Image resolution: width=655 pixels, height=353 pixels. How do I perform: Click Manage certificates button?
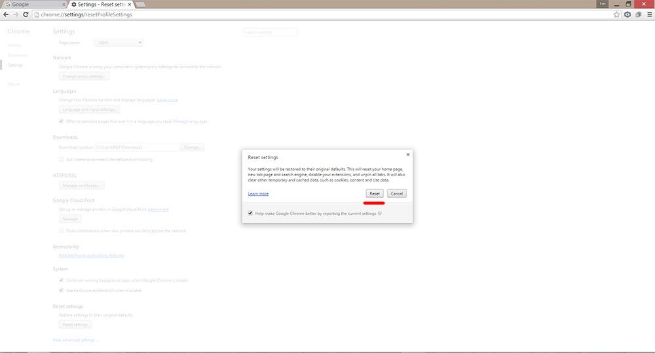[81, 185]
